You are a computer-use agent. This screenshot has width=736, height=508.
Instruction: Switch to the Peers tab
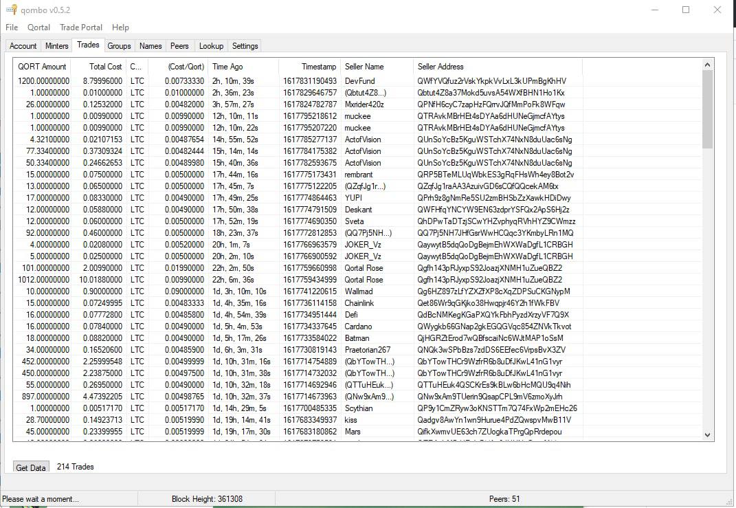(x=179, y=46)
